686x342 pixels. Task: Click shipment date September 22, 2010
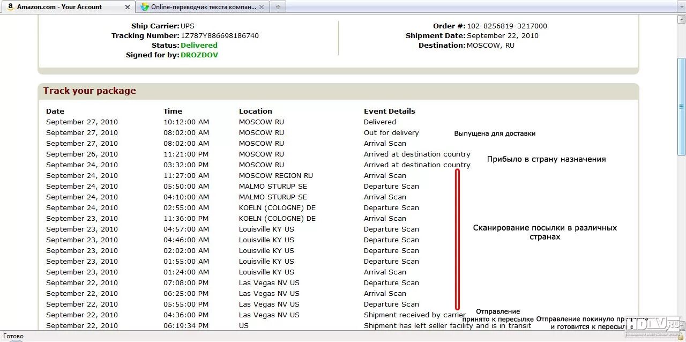click(x=503, y=36)
